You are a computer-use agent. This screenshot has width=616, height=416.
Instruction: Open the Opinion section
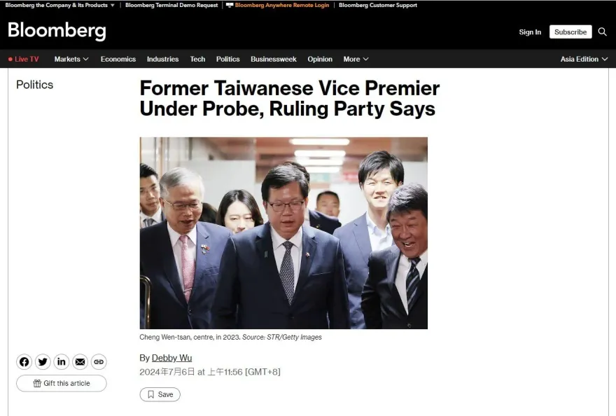click(320, 59)
